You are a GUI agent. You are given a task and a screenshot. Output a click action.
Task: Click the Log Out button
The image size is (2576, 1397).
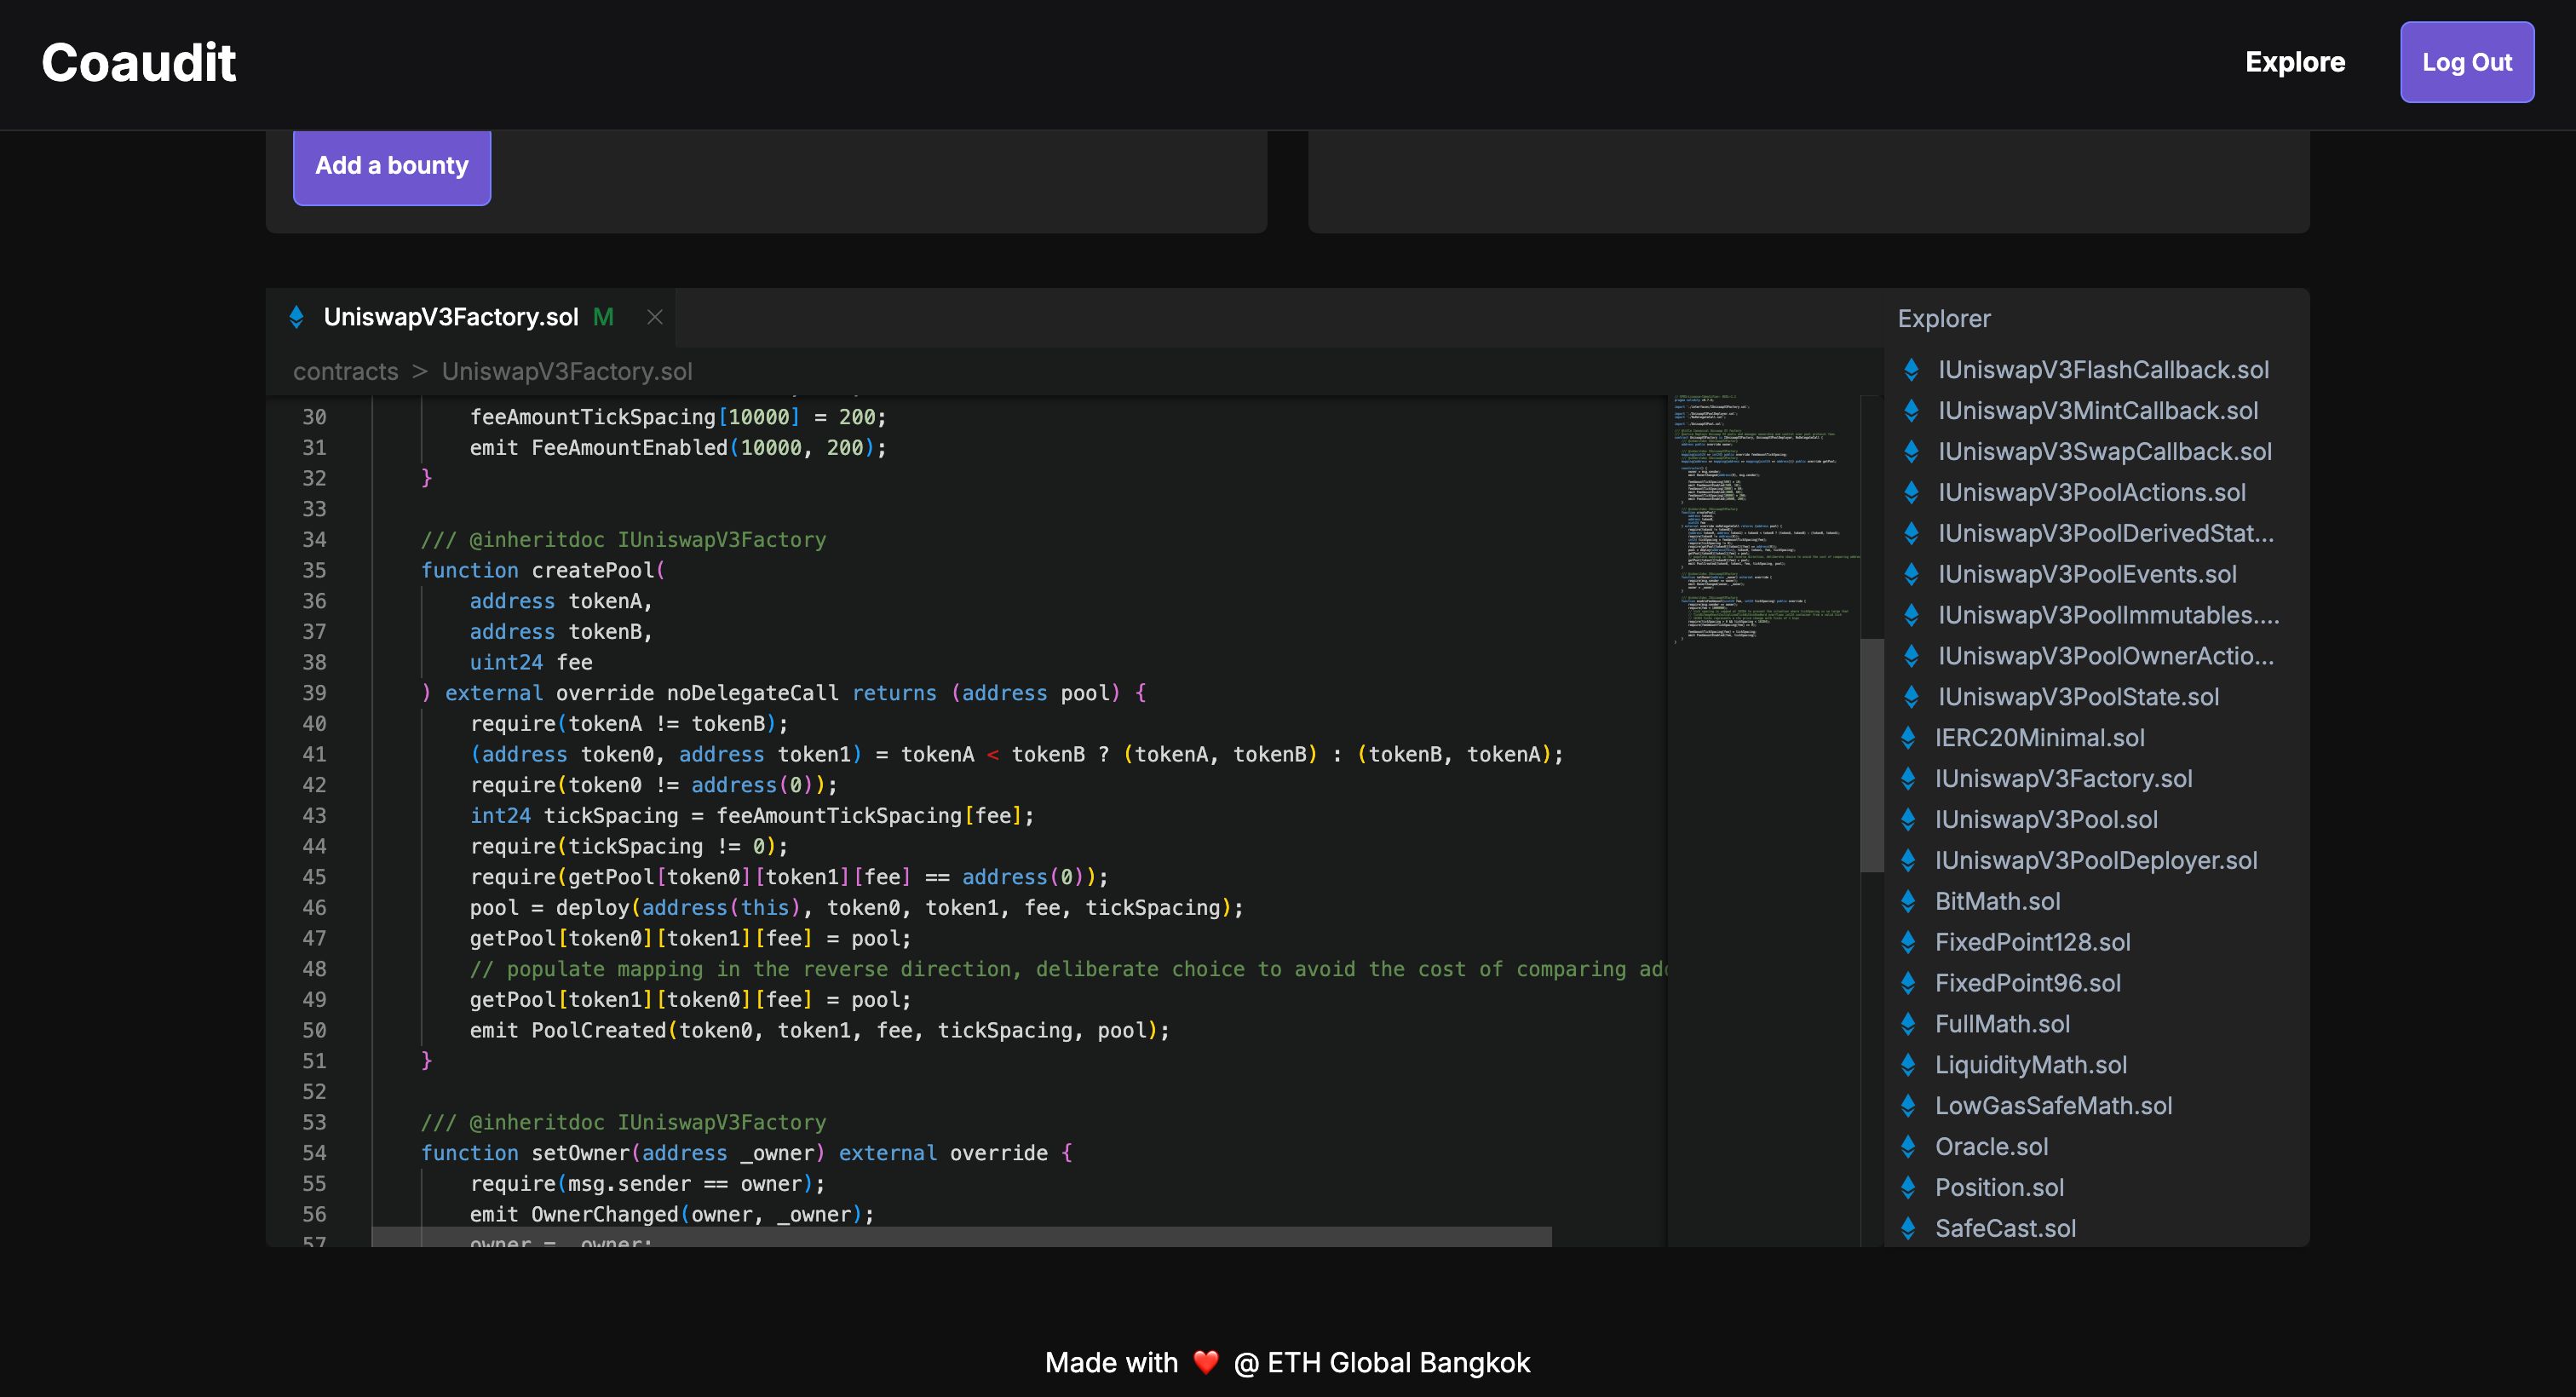pos(2468,62)
